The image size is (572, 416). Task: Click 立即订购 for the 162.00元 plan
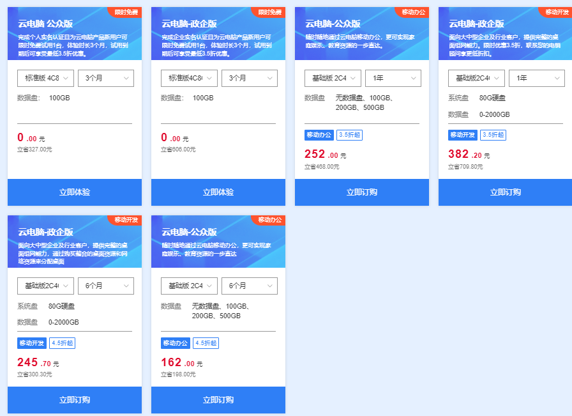(218, 400)
